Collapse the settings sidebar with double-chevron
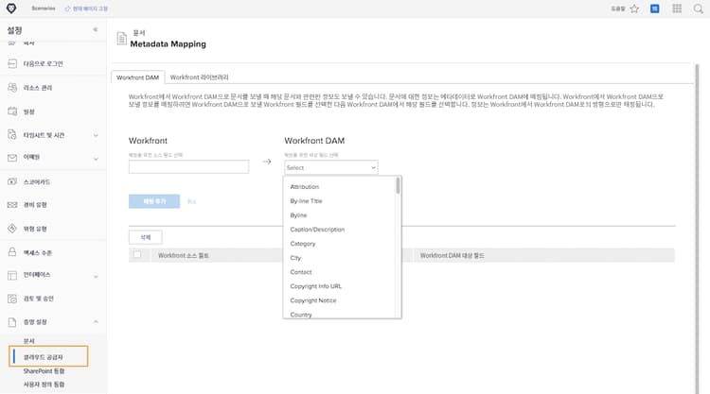The width and height of the screenshot is (710, 394). coord(95,30)
